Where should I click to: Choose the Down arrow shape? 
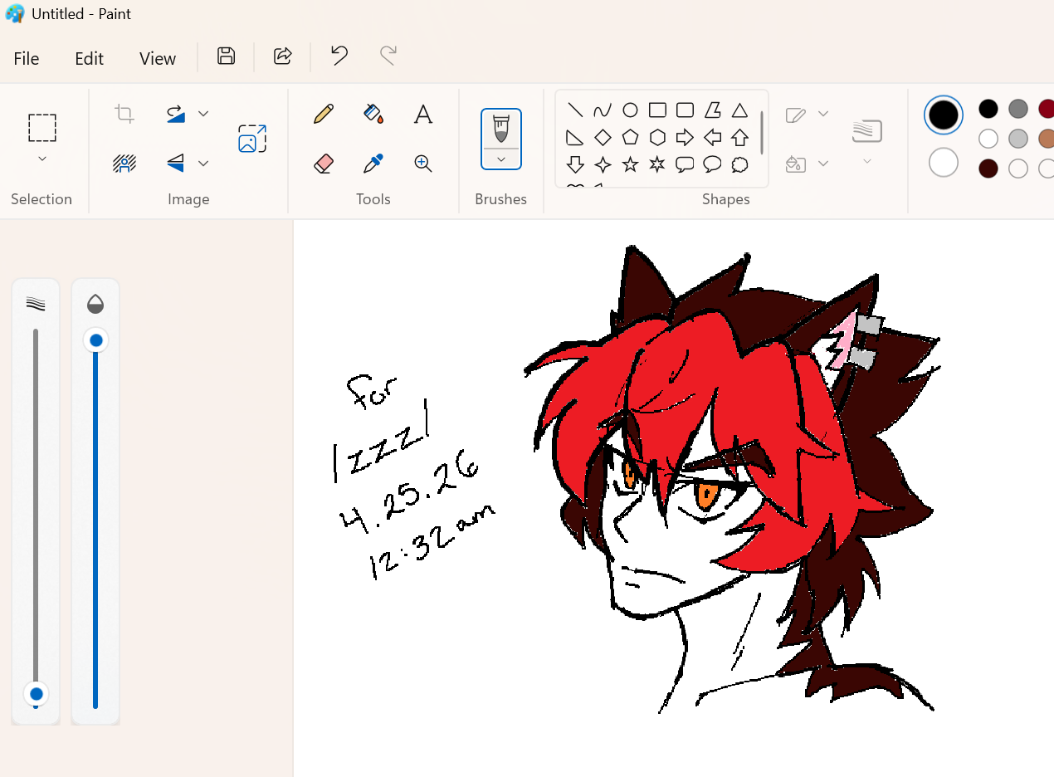[x=575, y=164]
